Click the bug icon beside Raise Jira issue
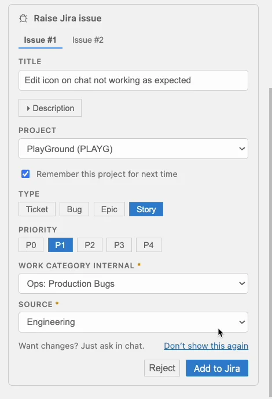 [23, 19]
